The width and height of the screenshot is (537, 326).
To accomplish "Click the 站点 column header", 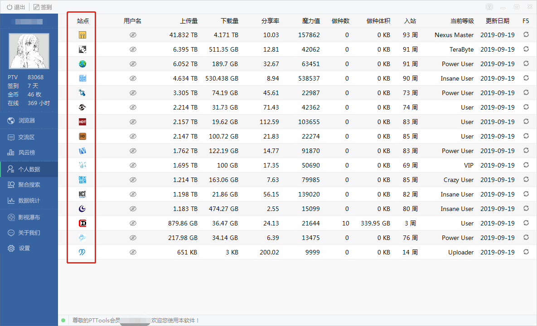I will point(83,21).
